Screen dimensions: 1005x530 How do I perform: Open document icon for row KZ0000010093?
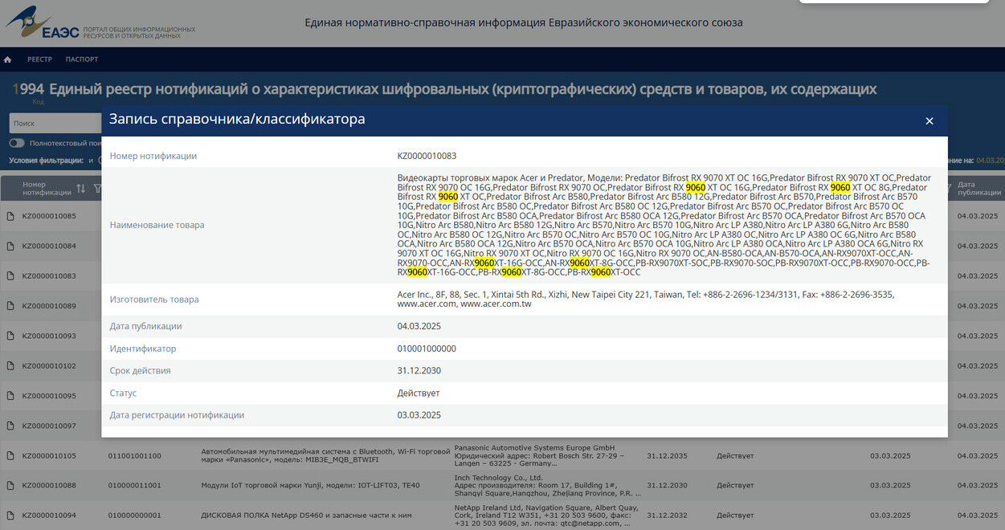tap(10, 336)
